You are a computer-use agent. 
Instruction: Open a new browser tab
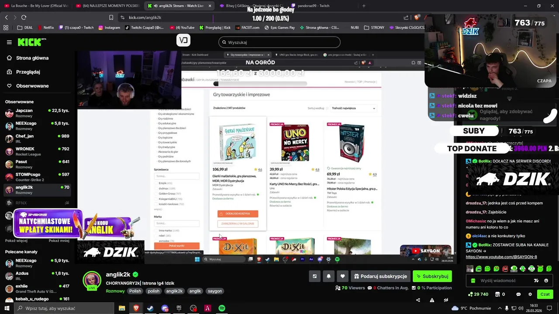pos(364,6)
